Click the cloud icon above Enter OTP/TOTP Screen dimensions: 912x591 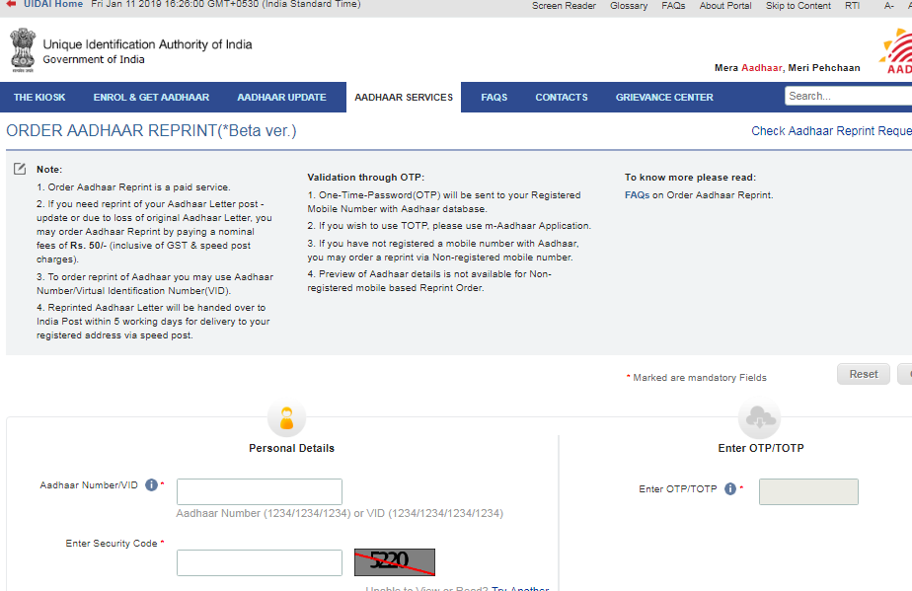click(758, 417)
